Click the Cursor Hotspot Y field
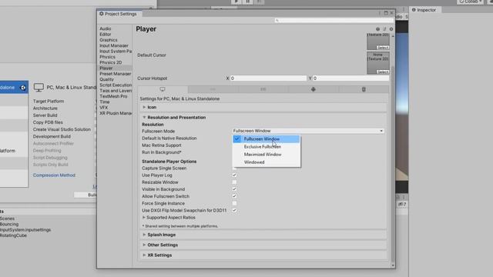 [350, 78]
